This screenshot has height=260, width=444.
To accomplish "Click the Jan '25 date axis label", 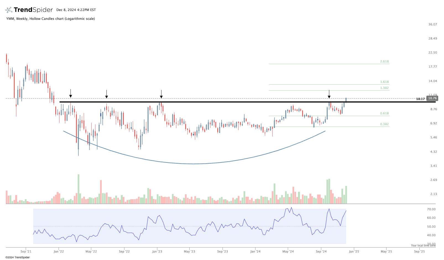I will pos(354,251).
